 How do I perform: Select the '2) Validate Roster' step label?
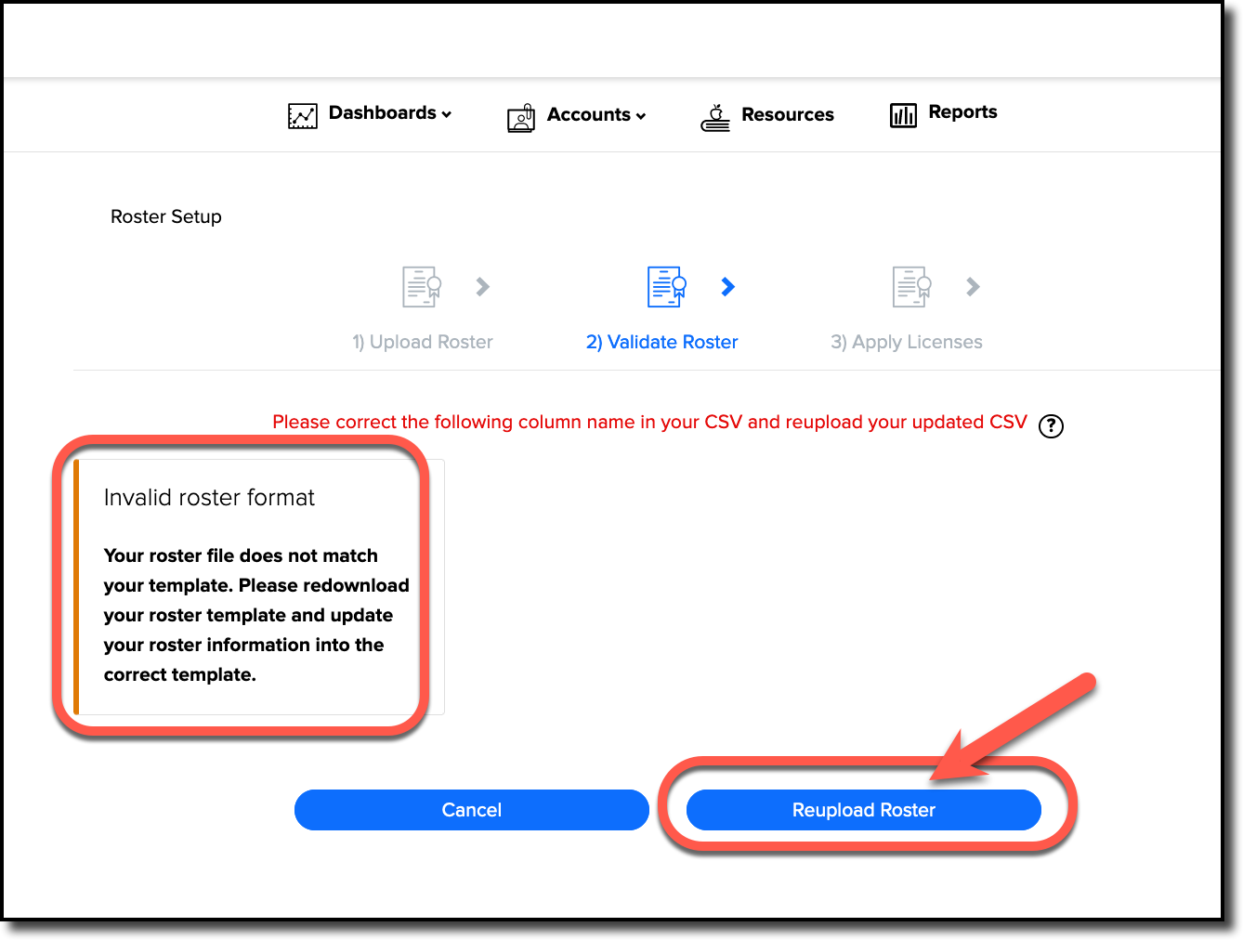(x=661, y=342)
